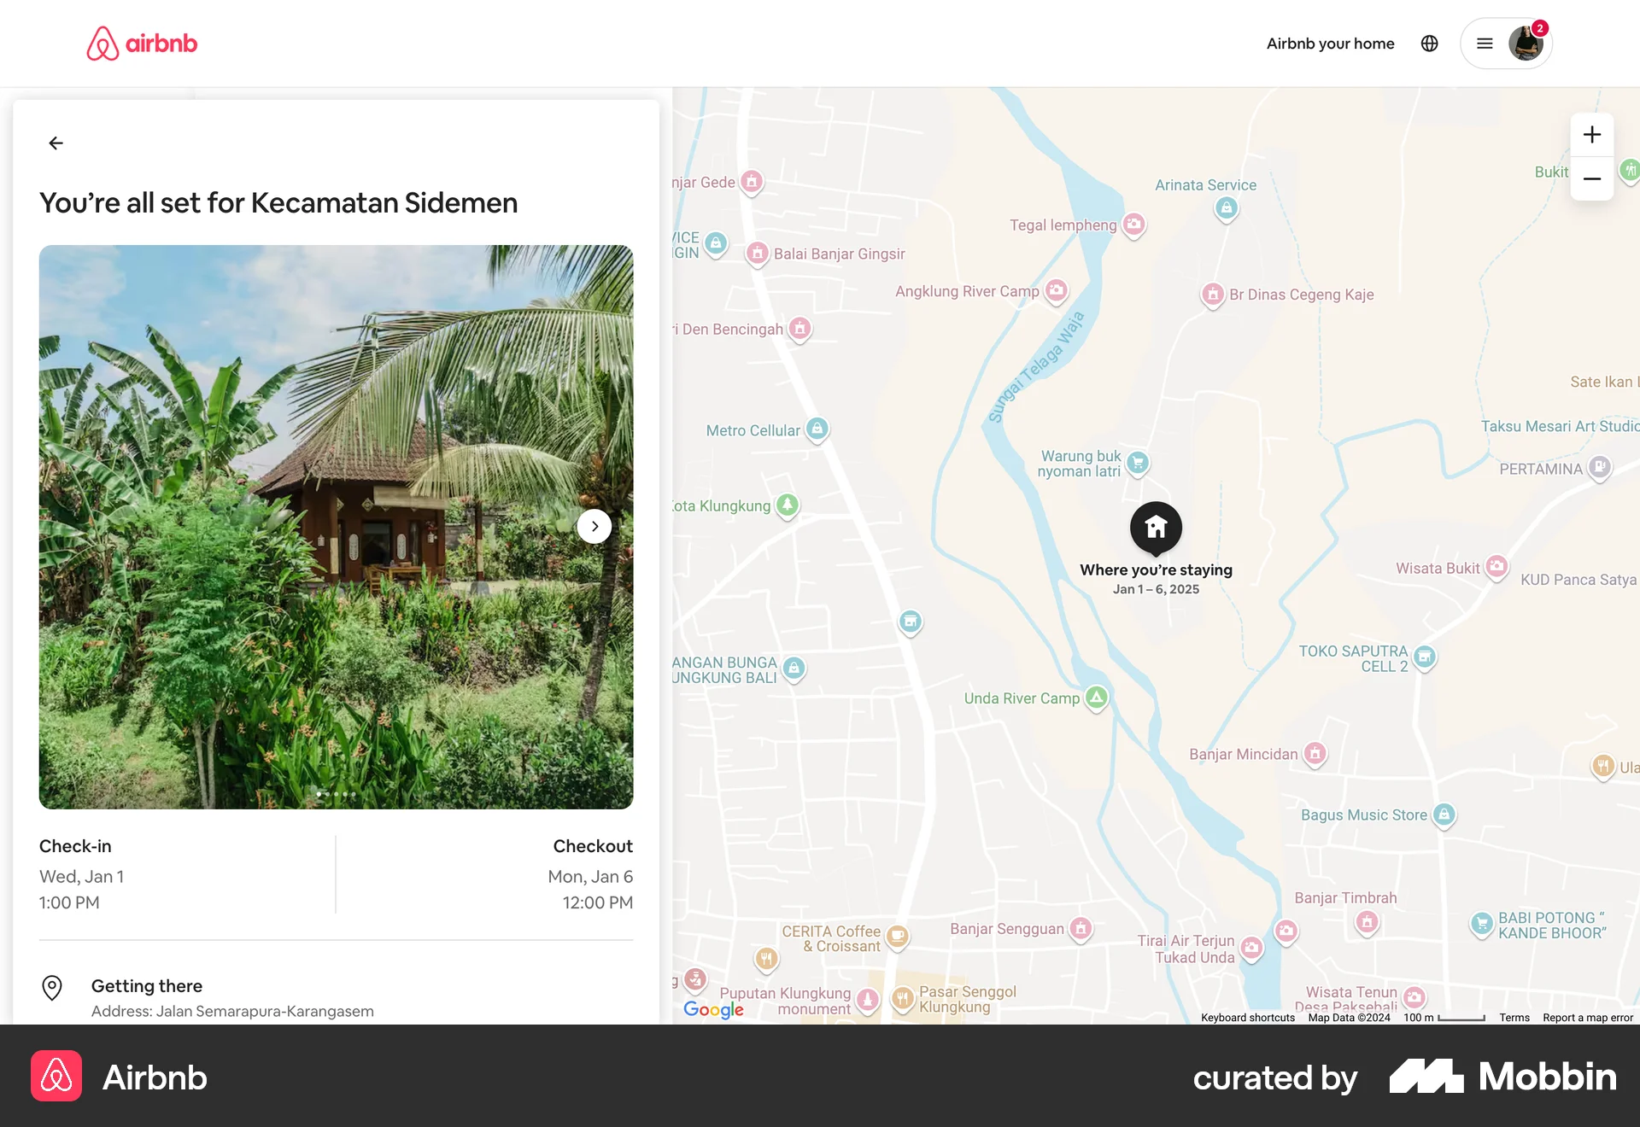Viewport: 1640px width, 1127px height.
Task: Show the next listing photo
Action: (x=594, y=526)
